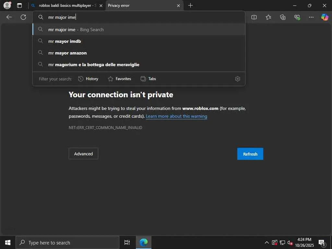Switch to roblox baldi basics multiplayer tab
The height and width of the screenshot is (249, 332).
point(67,6)
